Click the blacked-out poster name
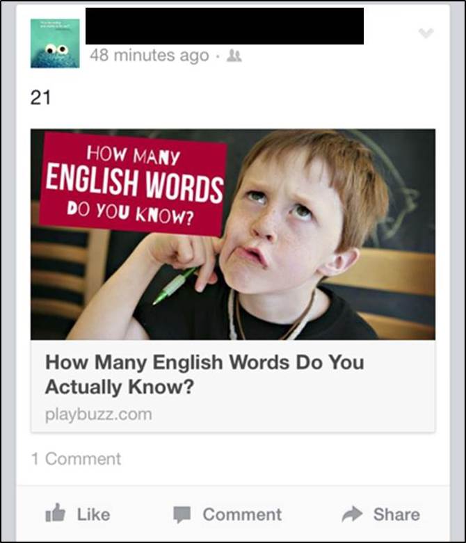This screenshot has height=543, width=466. tap(225, 26)
